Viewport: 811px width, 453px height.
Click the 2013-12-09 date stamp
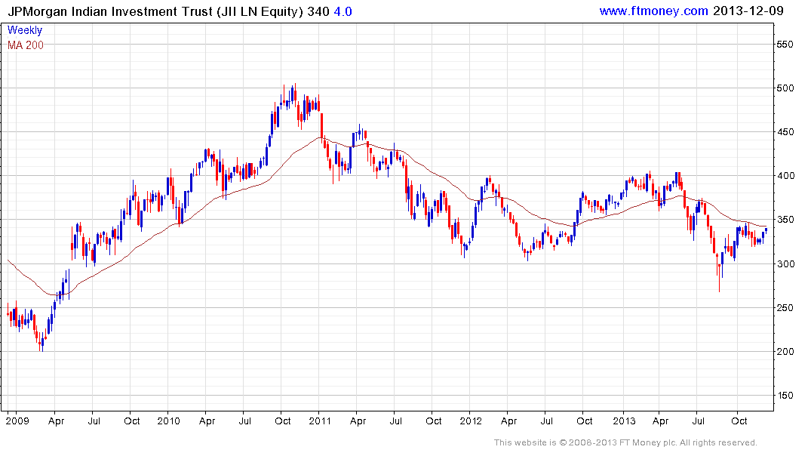pos(748,11)
